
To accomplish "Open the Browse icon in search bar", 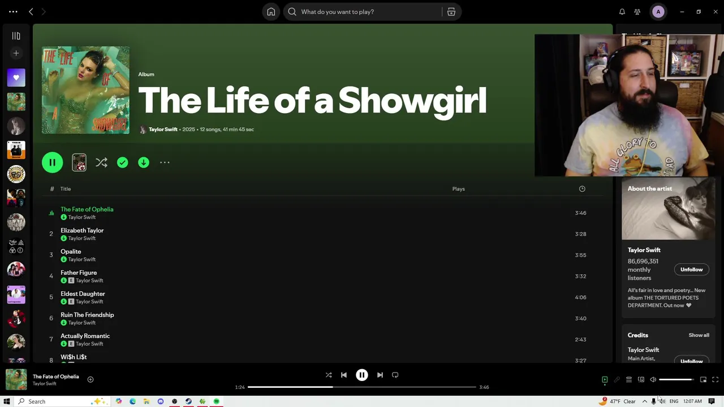I will point(451,12).
